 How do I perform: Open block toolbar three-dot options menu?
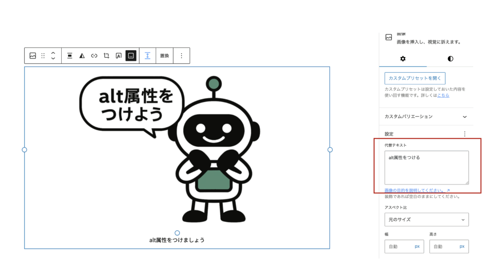(x=182, y=56)
